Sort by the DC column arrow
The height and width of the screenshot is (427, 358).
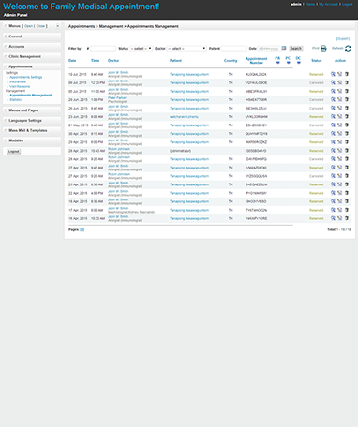click(x=298, y=63)
